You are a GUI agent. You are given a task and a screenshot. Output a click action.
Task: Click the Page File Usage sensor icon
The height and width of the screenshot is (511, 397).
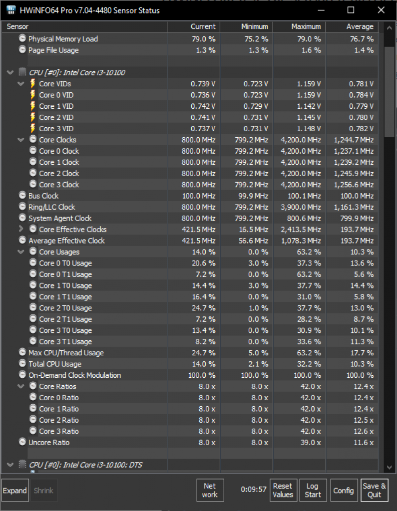click(22, 49)
